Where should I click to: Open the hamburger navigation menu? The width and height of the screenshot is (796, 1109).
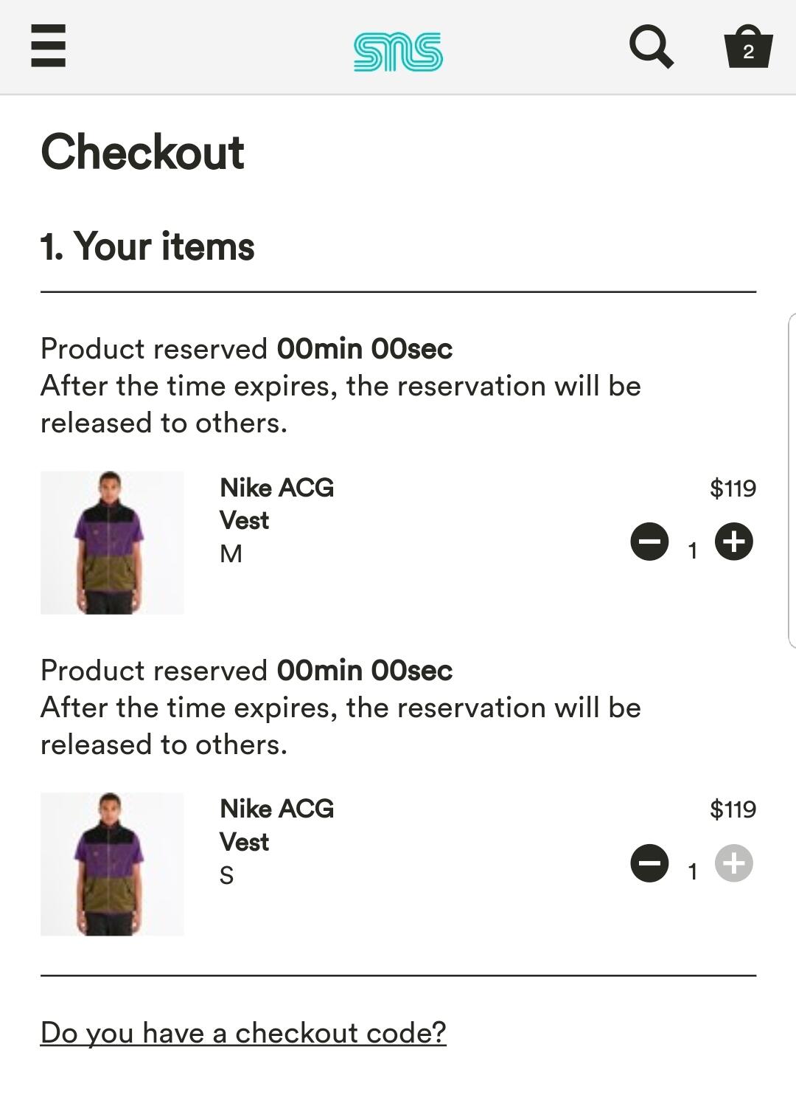[49, 46]
